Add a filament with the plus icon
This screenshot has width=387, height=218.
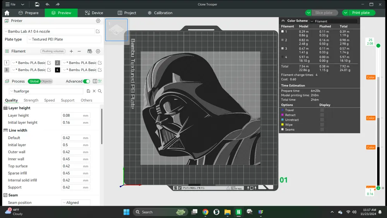point(71,51)
